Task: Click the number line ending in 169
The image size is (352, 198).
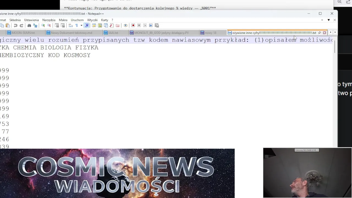Action: click(5, 116)
